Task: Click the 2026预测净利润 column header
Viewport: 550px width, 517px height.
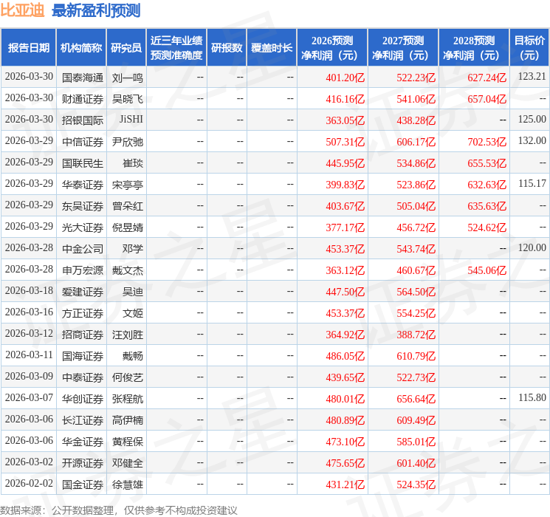Action: coord(332,48)
